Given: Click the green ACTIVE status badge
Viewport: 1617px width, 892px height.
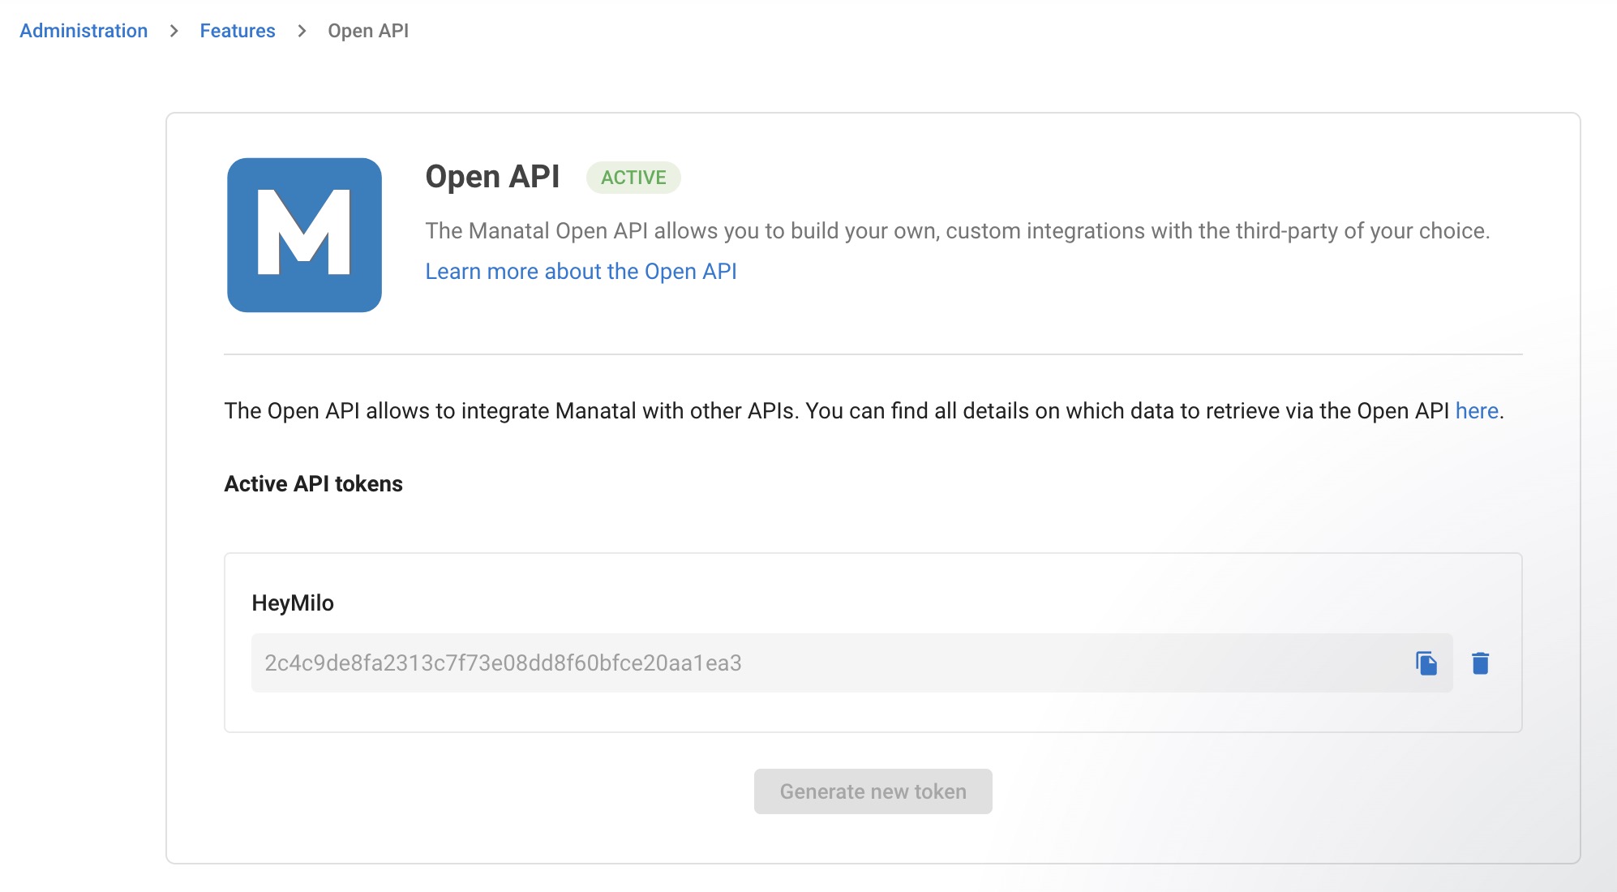Looking at the screenshot, I should pos(633,178).
